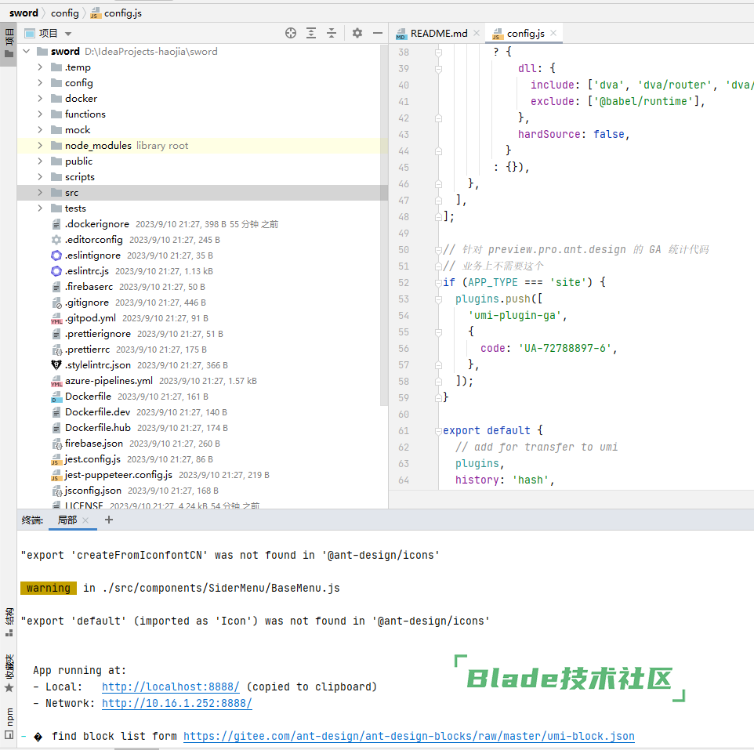Click the hardSource property in editor
This screenshot has width=754, height=750.
[549, 134]
